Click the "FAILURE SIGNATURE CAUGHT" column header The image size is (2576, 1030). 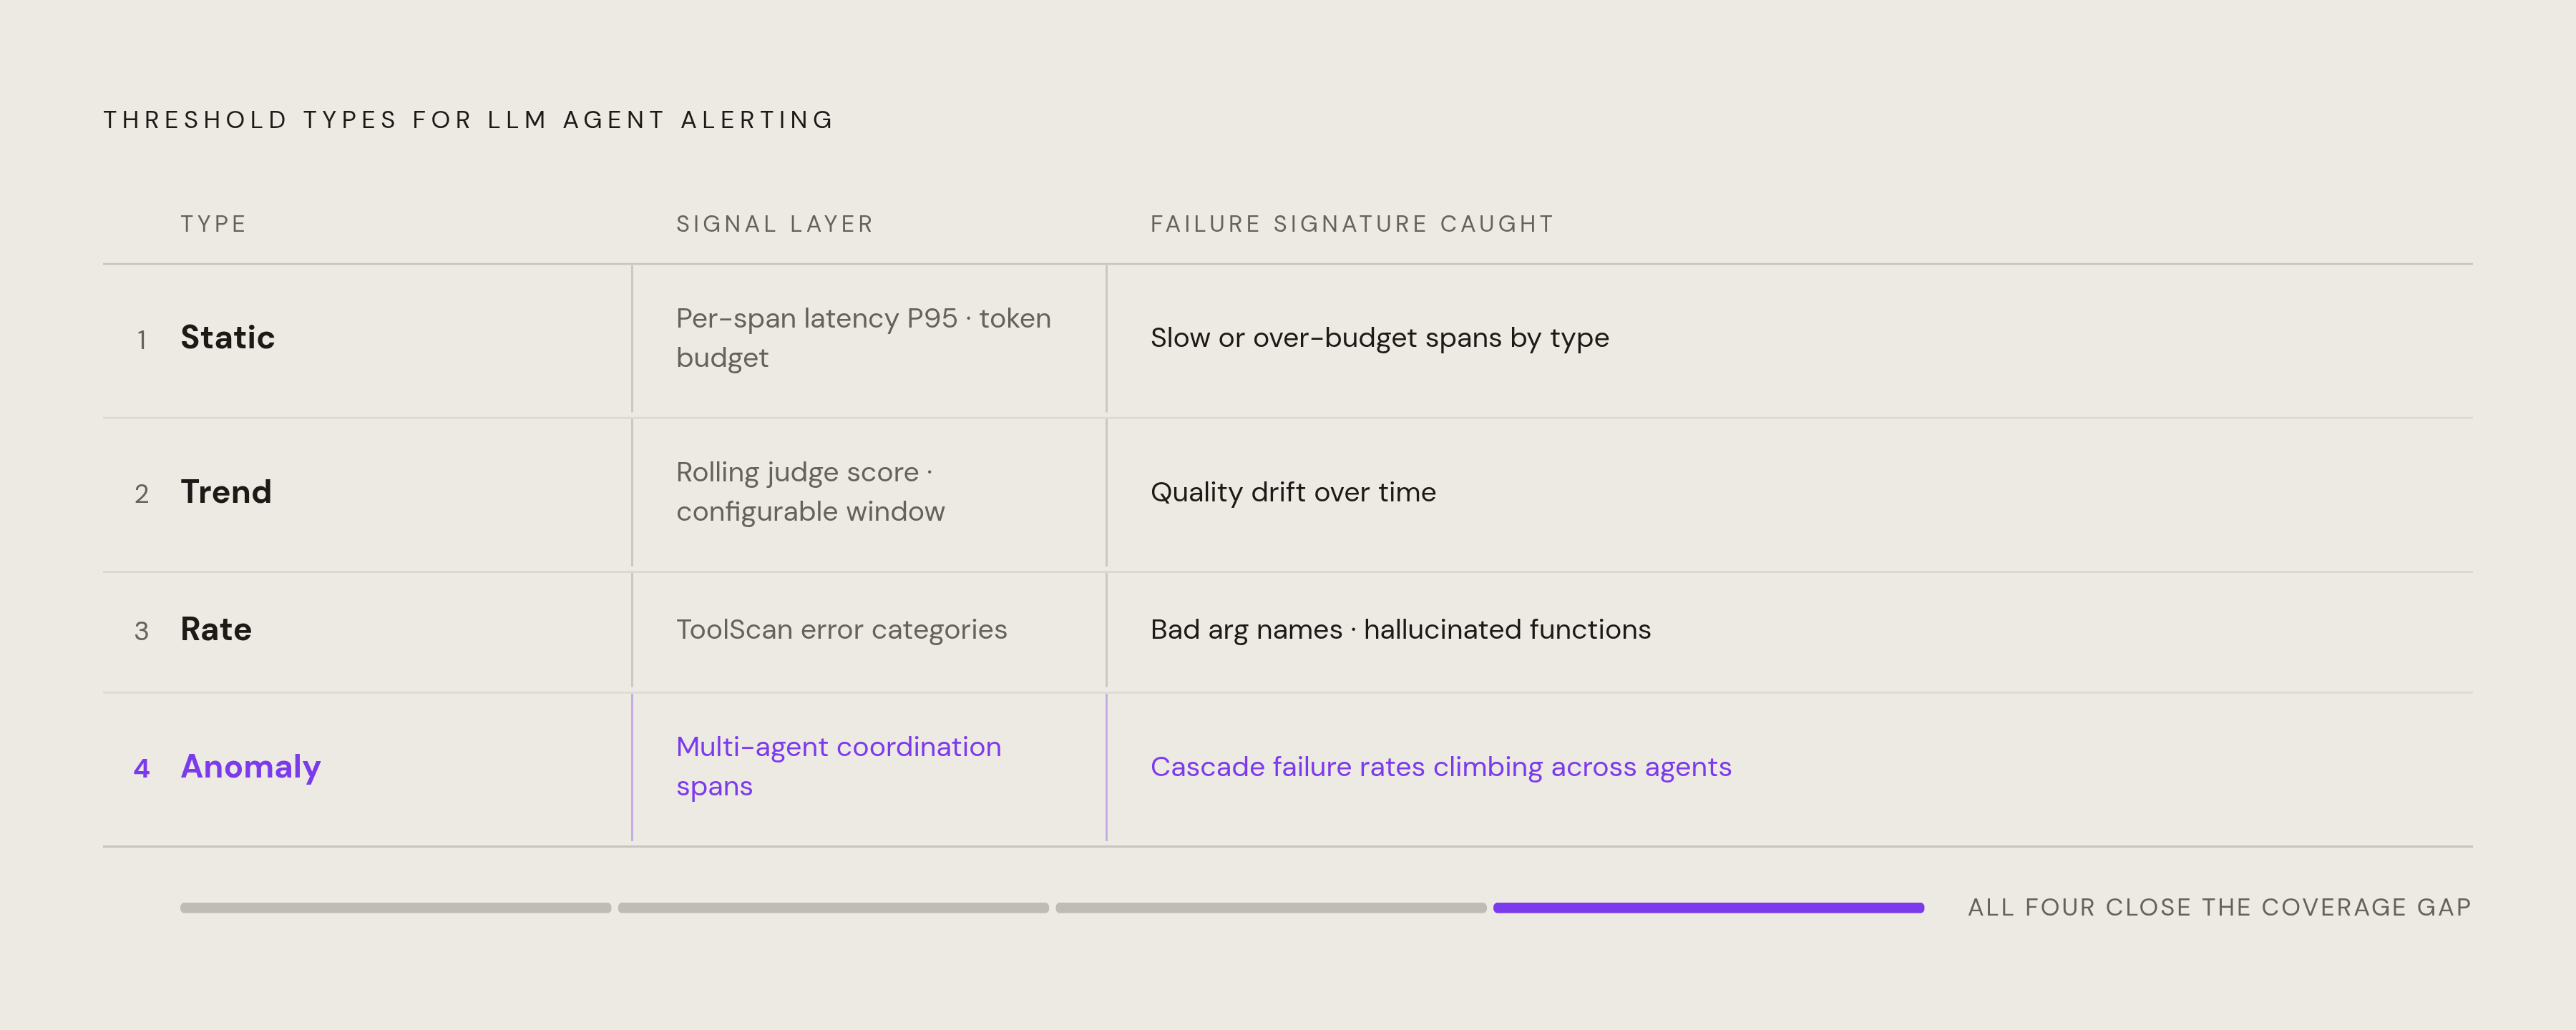pos(1352,224)
